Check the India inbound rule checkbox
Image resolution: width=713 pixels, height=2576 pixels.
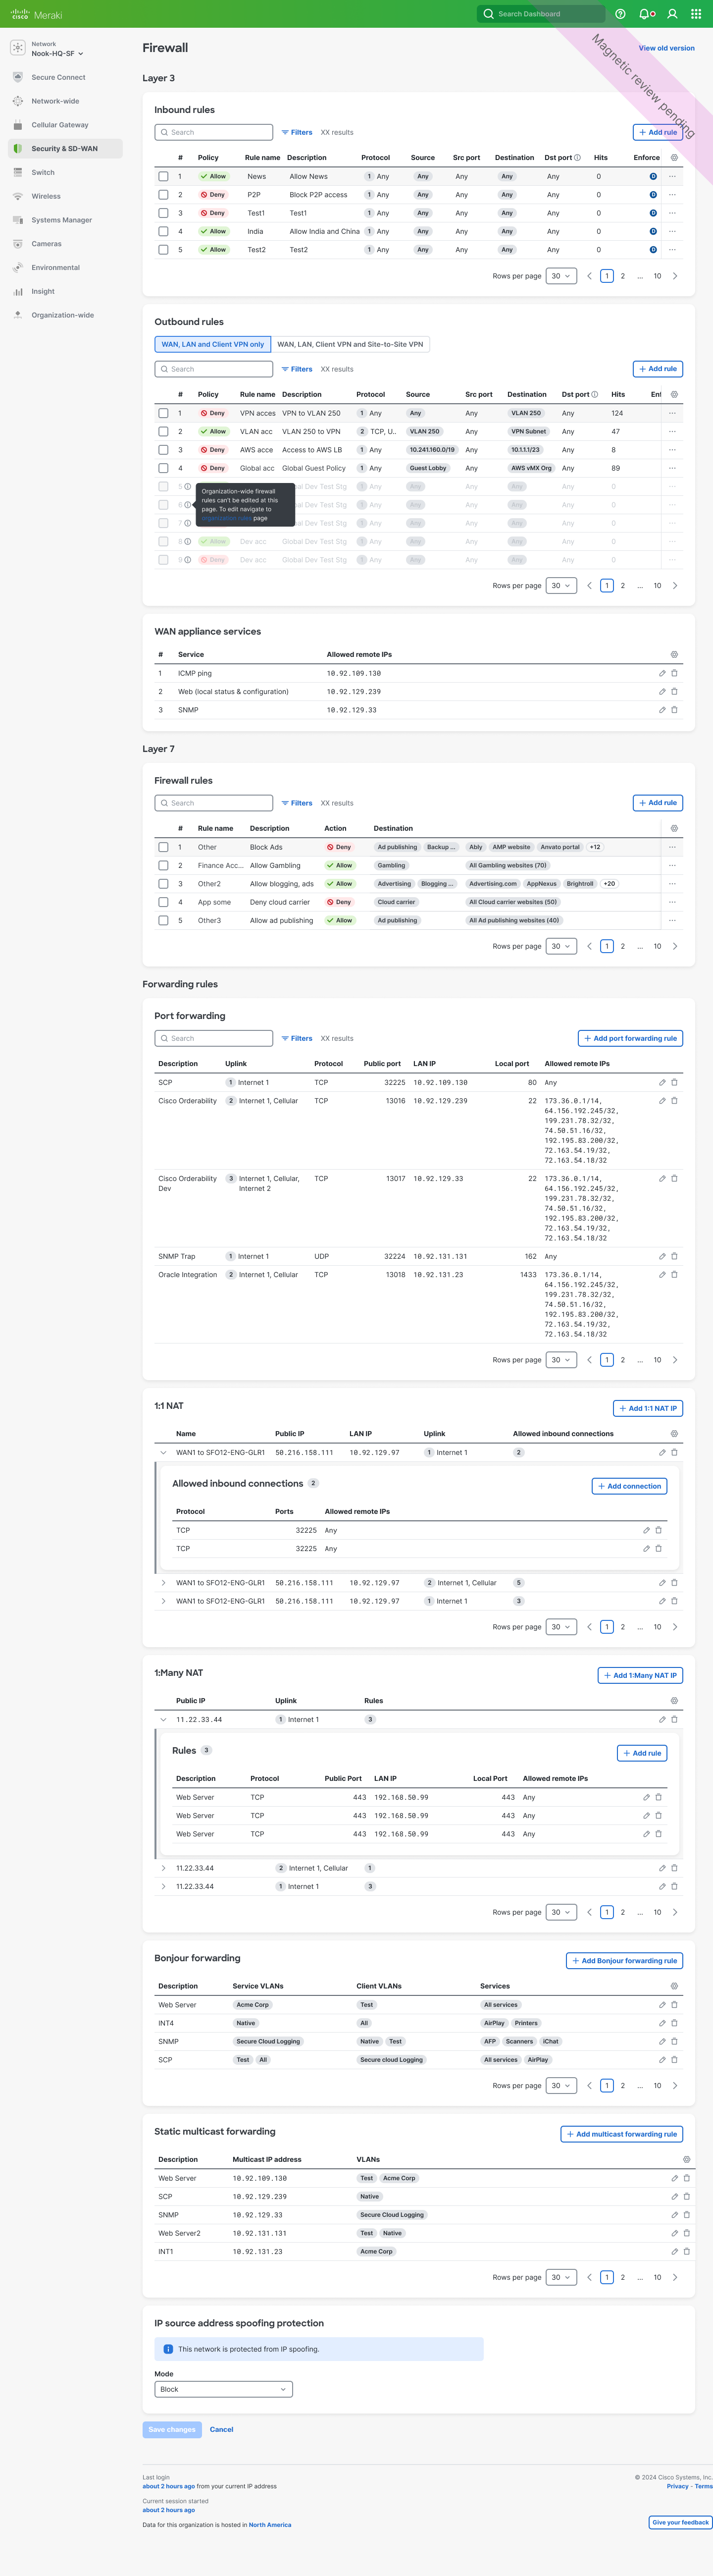[163, 232]
